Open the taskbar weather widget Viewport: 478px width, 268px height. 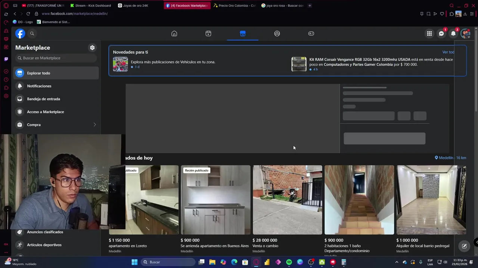point(21,262)
